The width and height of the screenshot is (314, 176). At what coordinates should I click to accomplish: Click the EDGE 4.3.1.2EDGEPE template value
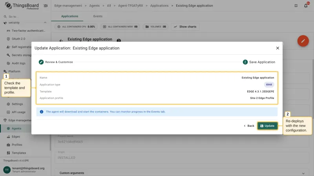pos(260,92)
